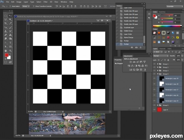Image resolution: width=184 pixels, height=140 pixels.
Task: Switch to the Swatches tab
Action: (x=162, y=12)
